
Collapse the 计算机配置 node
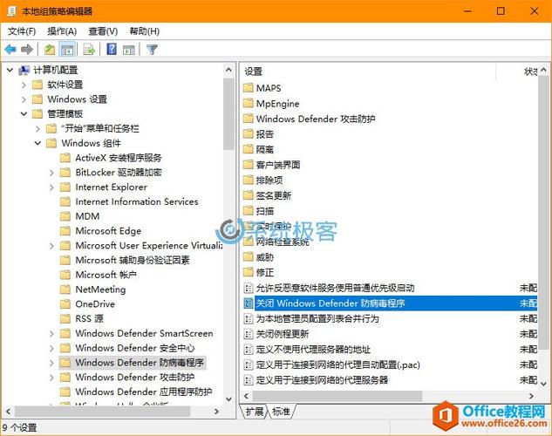(10, 70)
